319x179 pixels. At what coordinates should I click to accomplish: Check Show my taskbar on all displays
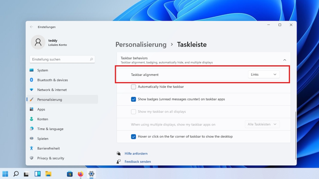(x=134, y=112)
